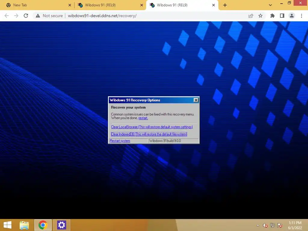This screenshot has height=231, width=308.
Task: Click the restart link in the description
Action: click(143, 118)
